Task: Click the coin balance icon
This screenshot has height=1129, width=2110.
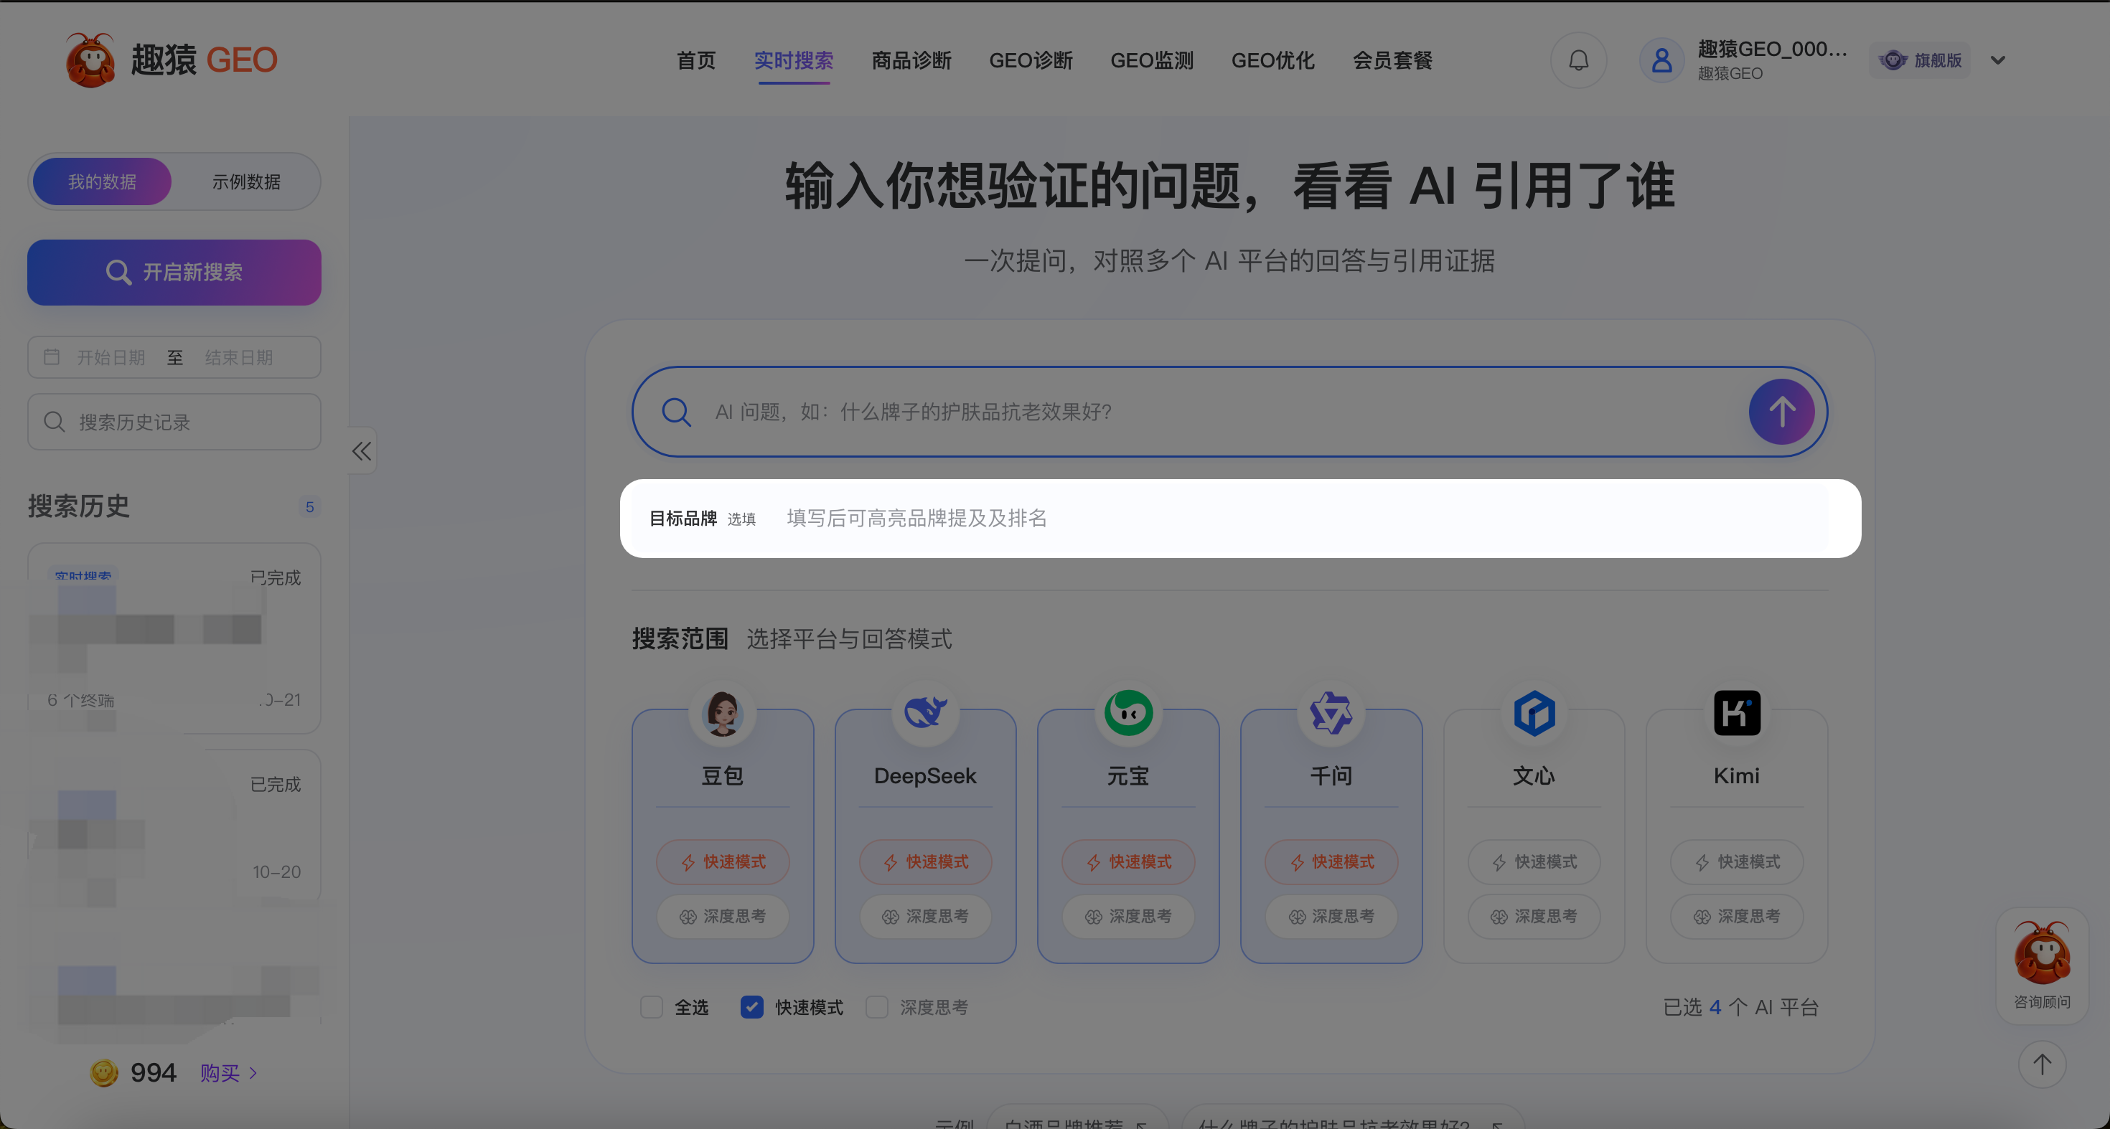Action: tap(104, 1072)
